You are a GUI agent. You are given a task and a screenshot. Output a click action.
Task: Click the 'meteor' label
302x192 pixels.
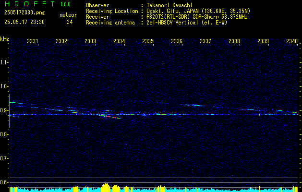(68, 15)
